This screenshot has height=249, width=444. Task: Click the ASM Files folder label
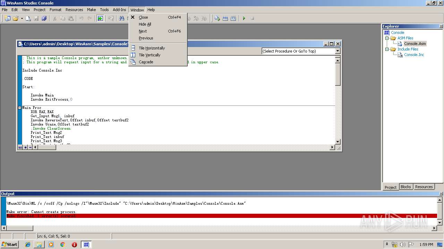[405, 38]
